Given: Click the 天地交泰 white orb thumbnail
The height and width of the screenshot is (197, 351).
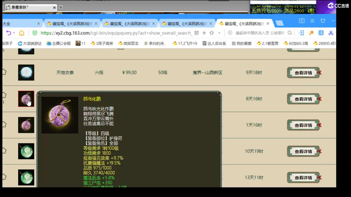Looking at the screenshot, I should tap(26, 73).
